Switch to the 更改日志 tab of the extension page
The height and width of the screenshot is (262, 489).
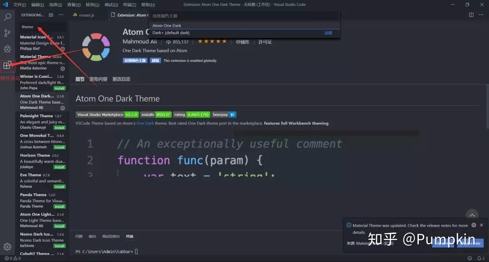121,78
